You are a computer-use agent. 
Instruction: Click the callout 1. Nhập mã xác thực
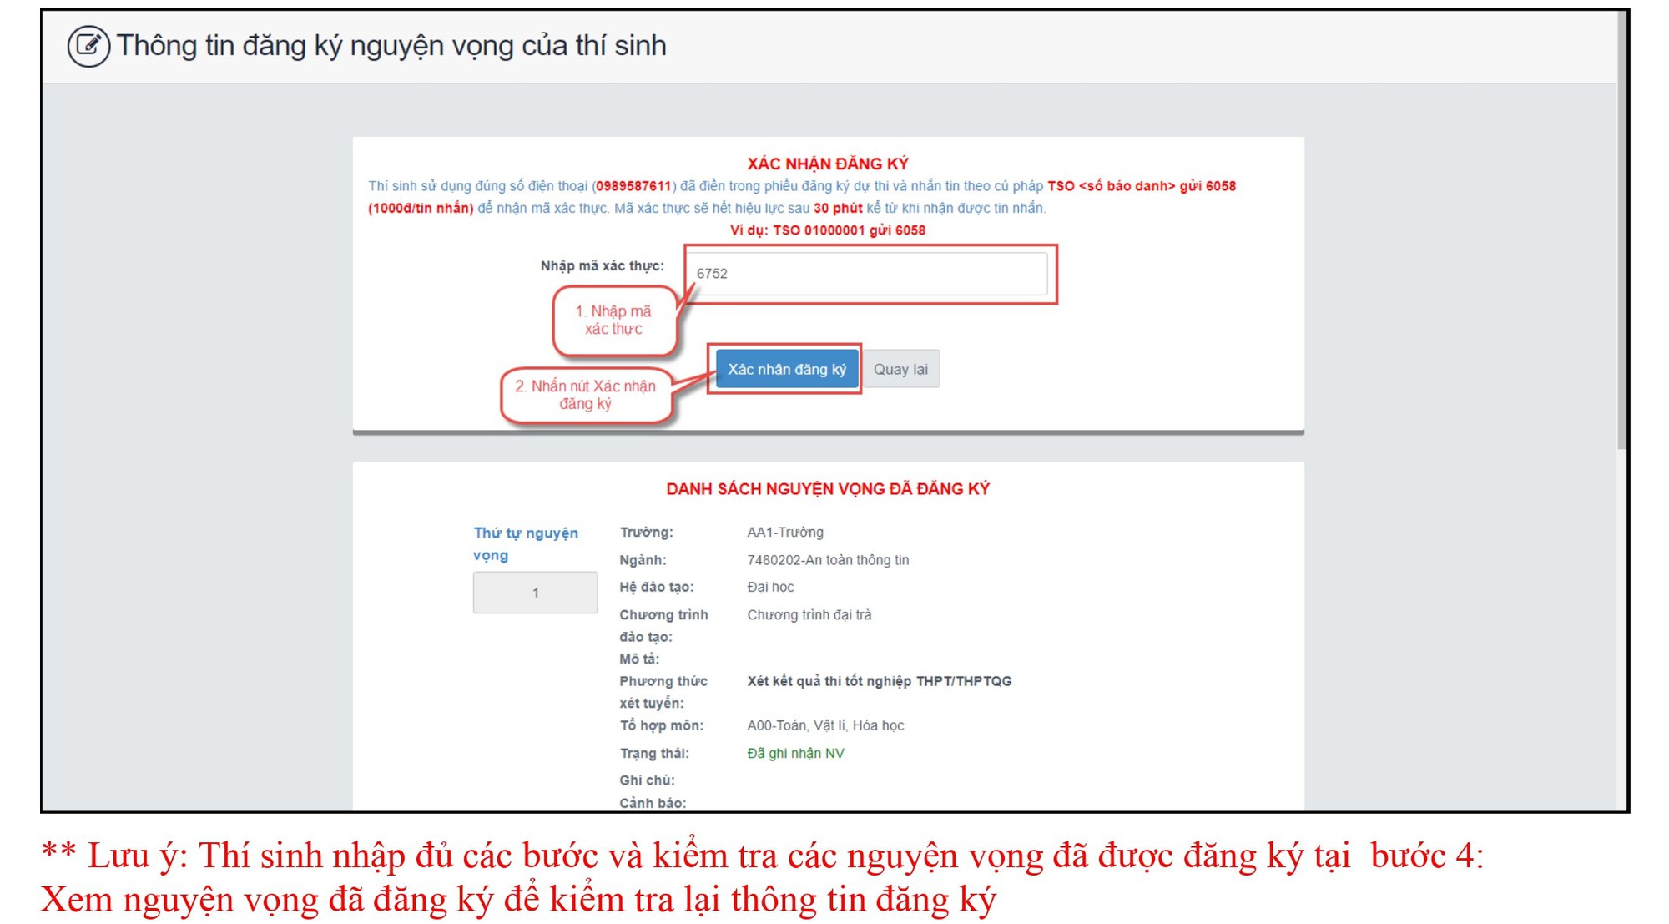(613, 320)
